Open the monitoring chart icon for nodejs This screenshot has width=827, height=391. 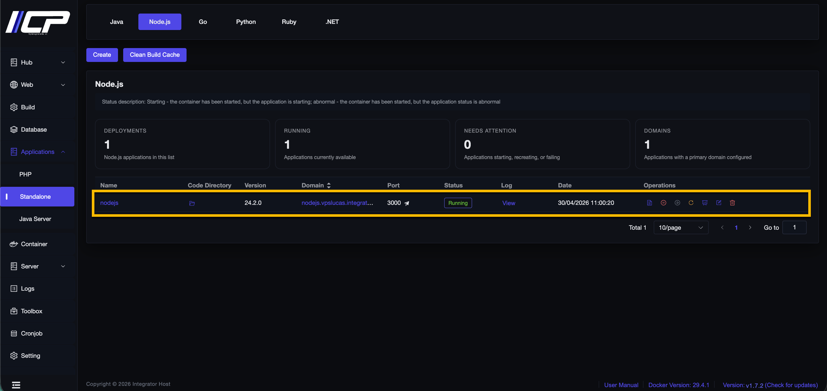[705, 203]
